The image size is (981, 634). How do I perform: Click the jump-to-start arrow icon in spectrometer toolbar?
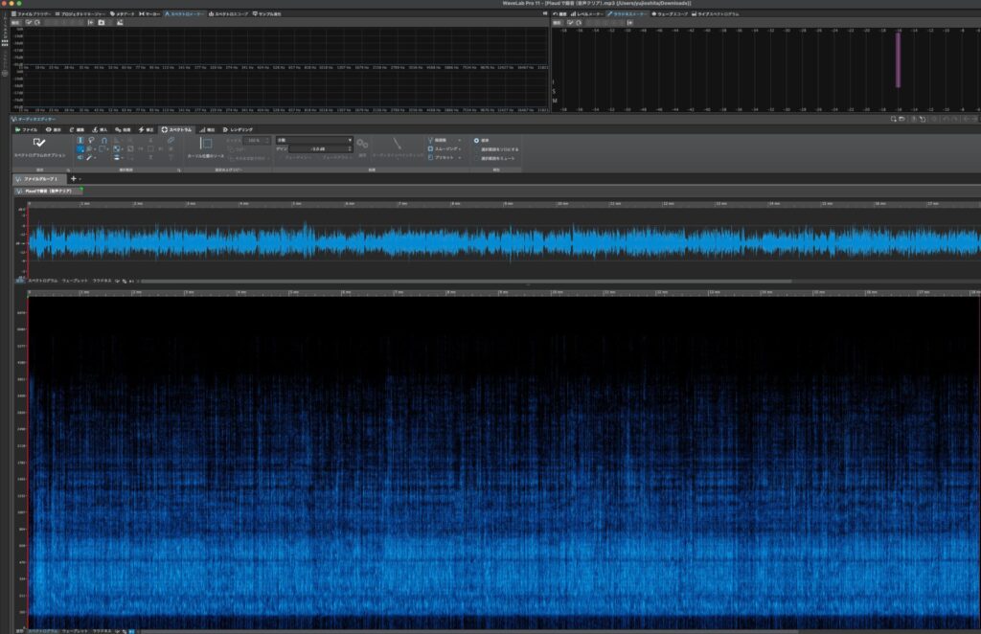click(91, 23)
